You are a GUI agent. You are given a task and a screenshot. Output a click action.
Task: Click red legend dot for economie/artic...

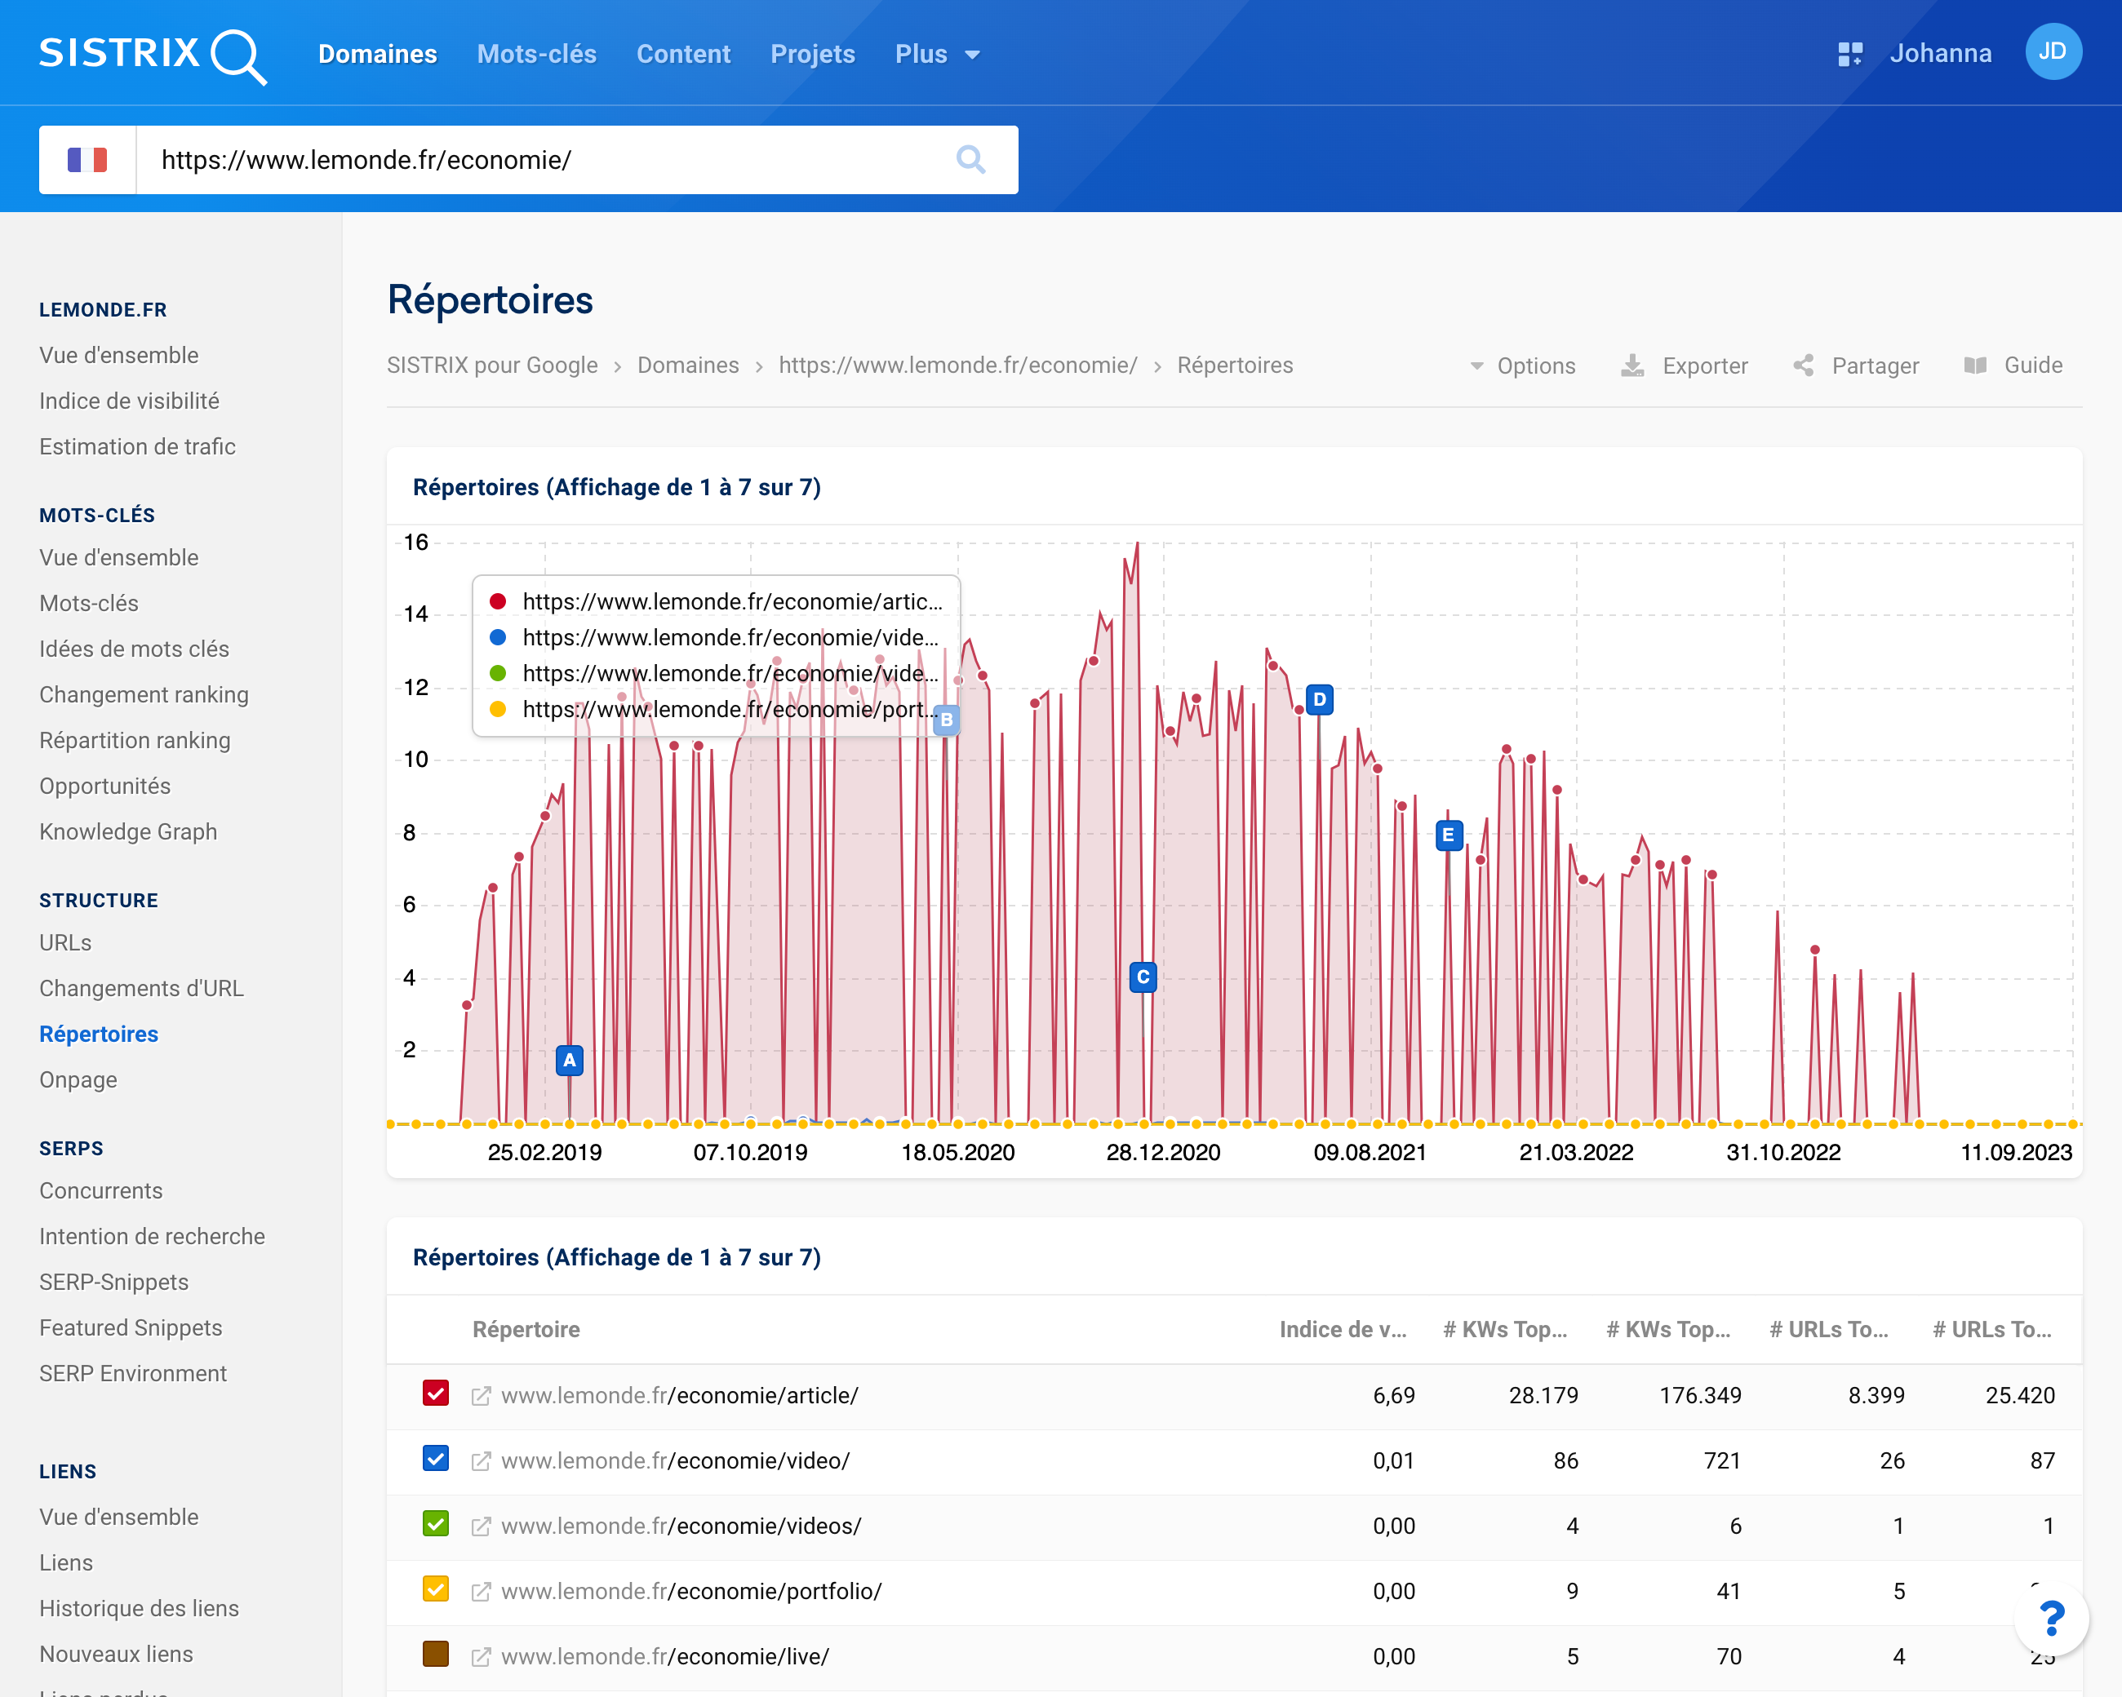(x=498, y=601)
